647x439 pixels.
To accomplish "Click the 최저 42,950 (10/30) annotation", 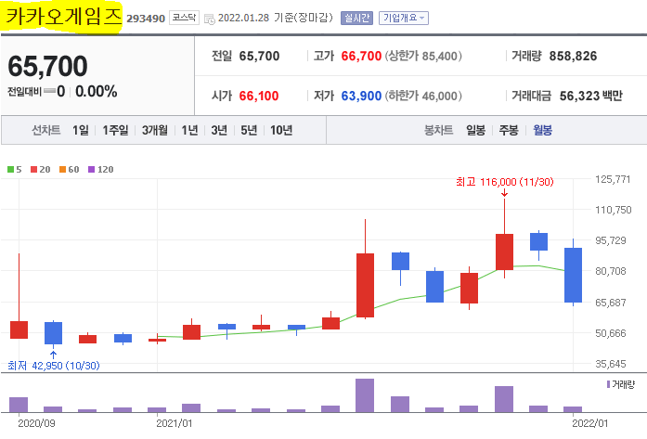I will click(x=54, y=366).
